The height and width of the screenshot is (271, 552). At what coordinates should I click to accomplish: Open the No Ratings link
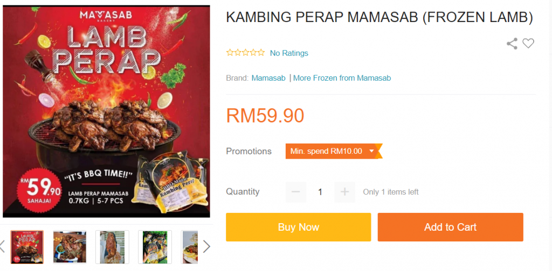pyautogui.click(x=289, y=53)
